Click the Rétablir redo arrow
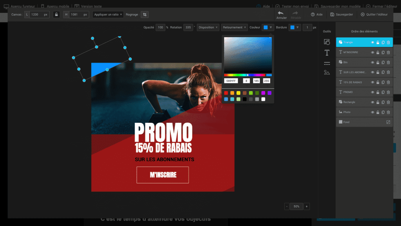 (295, 13)
